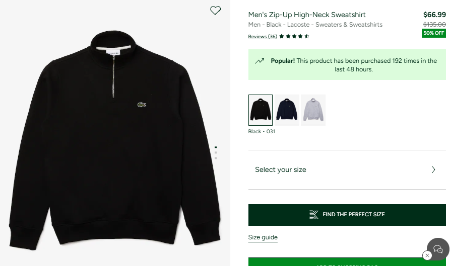Jump to the third image carousel dot
Screen dimensions: 451x266
(x=216, y=158)
